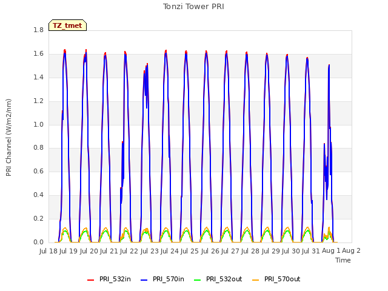Select the PRI_532out legend label
Image resolution: width=388 pixels, height=291 pixels.
pos(224,279)
